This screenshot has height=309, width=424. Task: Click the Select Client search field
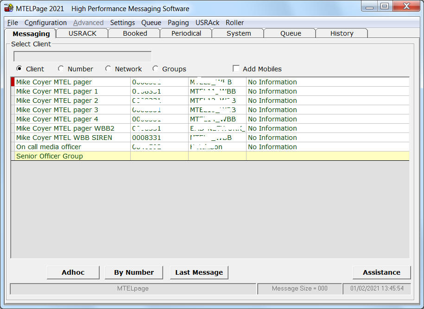pos(82,57)
